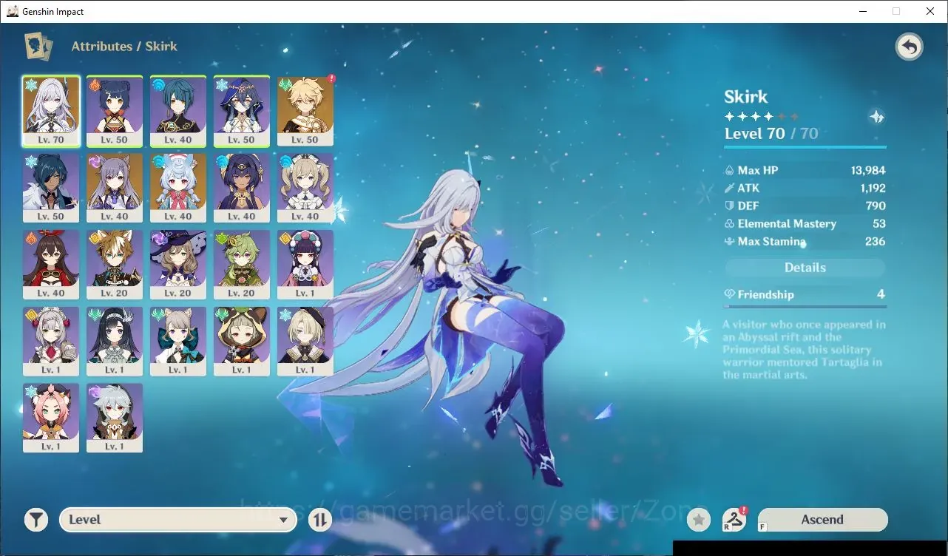Click the star icon beside Ascend
The image size is (948, 556).
click(x=699, y=520)
